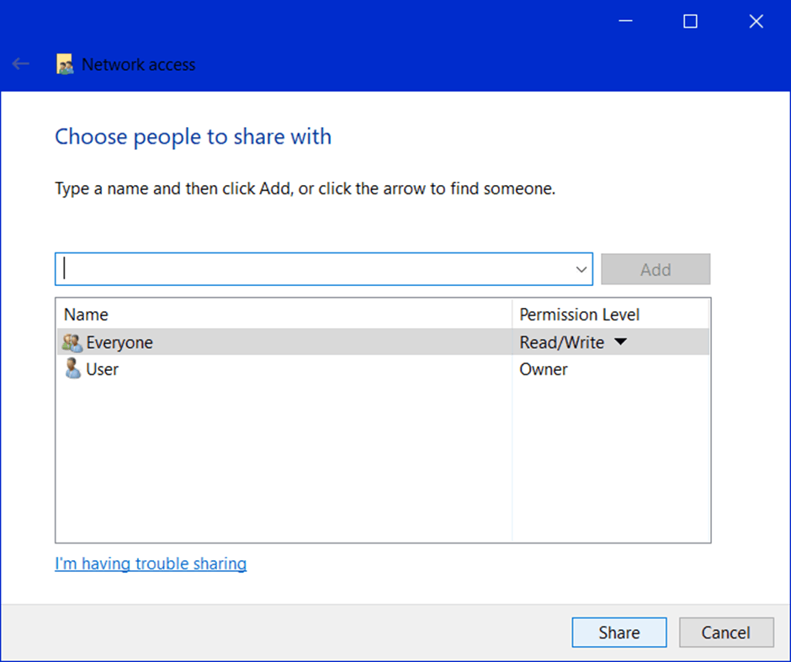791x662 pixels.
Task: Minimize the Network access window
Action: (x=625, y=21)
